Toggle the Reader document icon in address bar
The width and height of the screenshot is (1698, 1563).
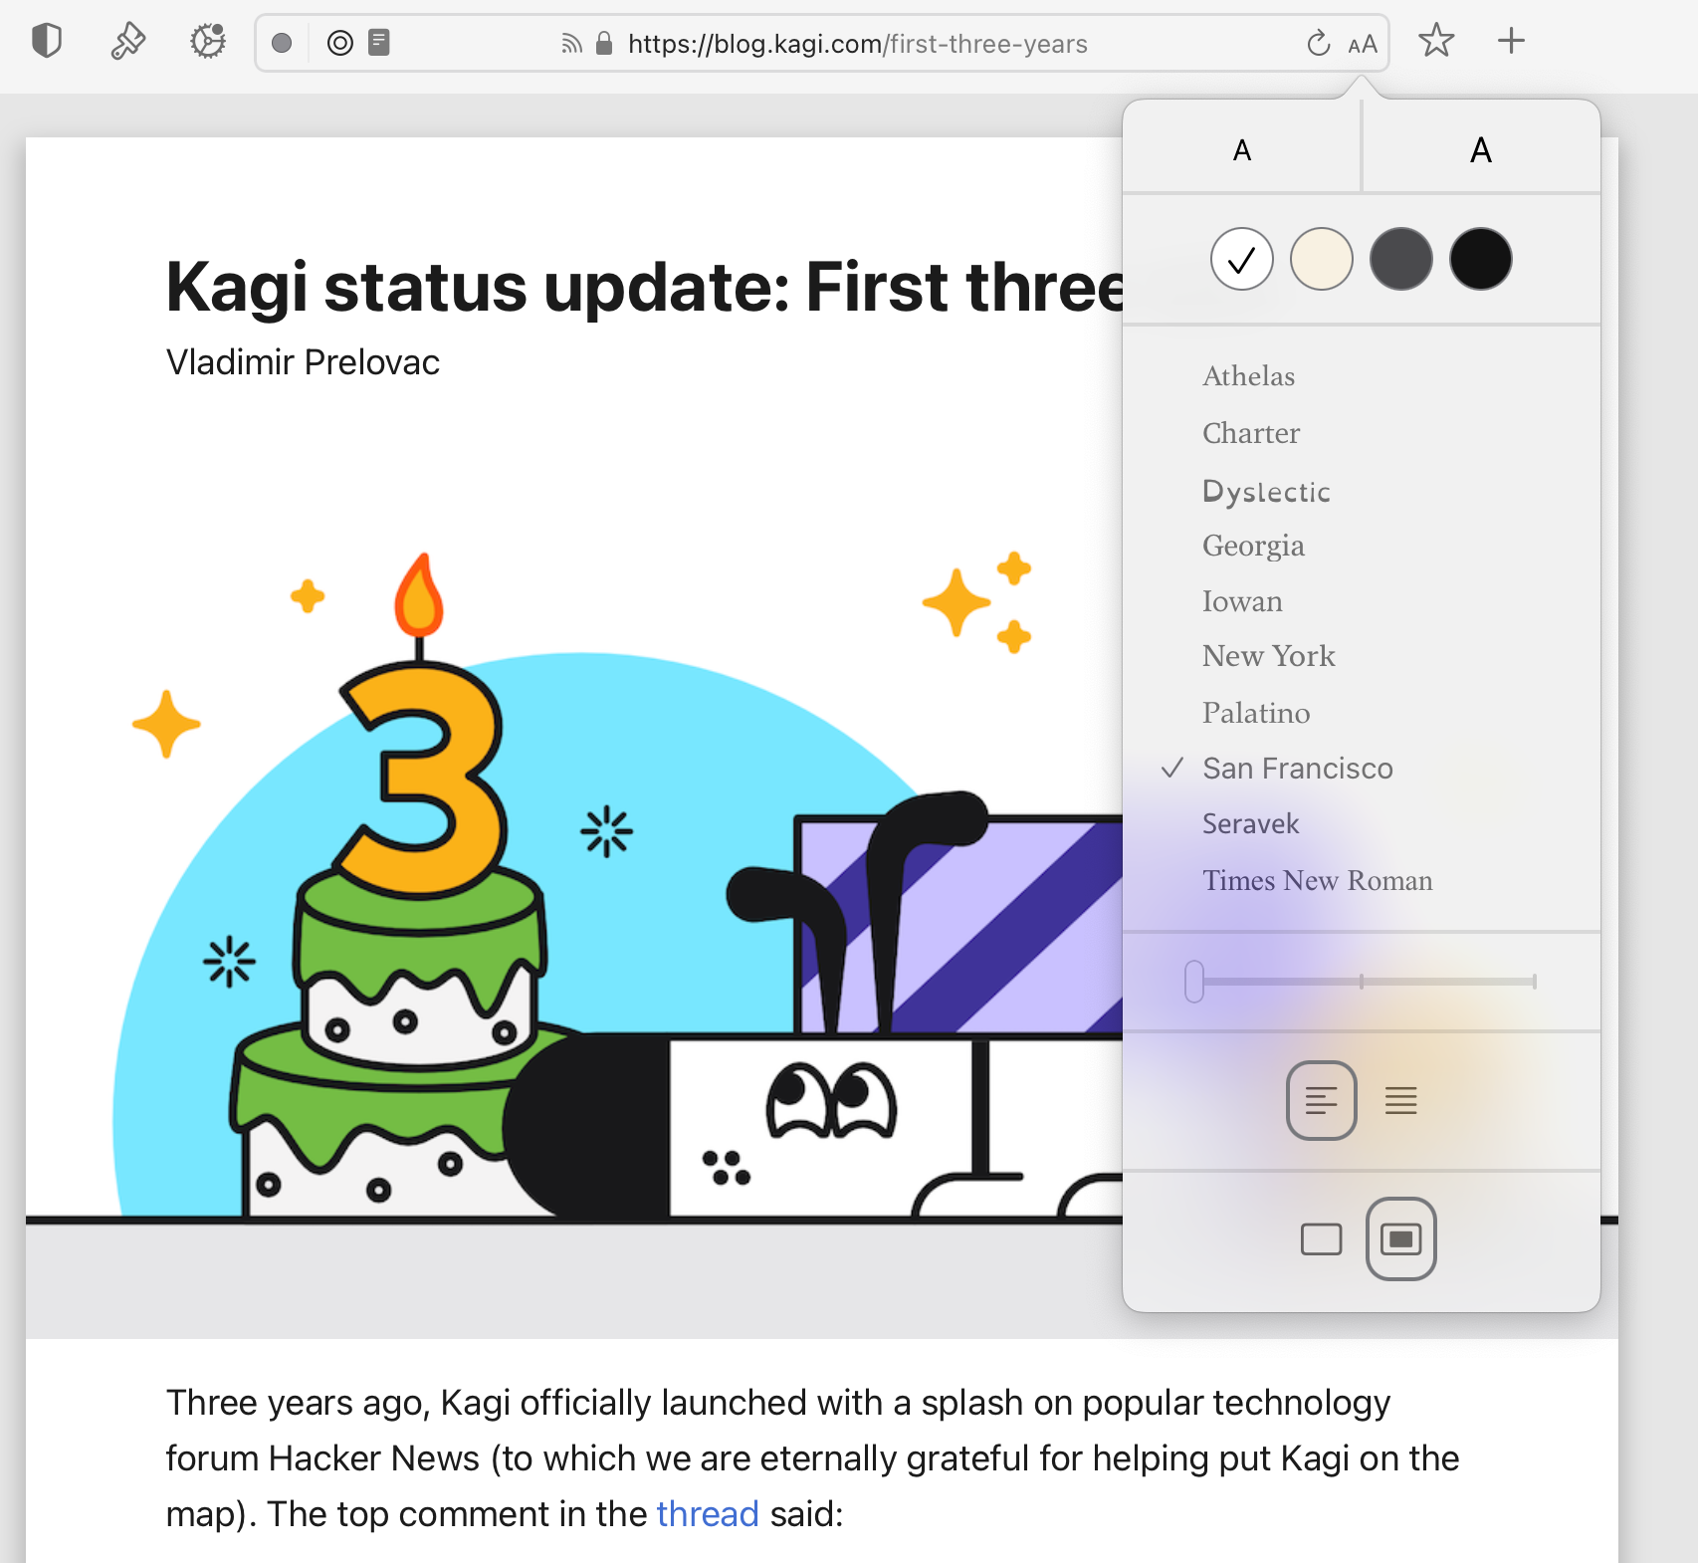[379, 43]
